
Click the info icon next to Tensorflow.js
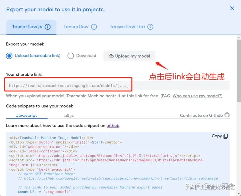(x=47, y=27)
